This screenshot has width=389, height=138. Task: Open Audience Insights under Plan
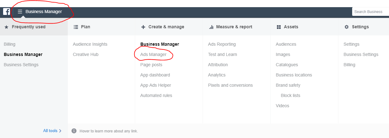pos(90,44)
